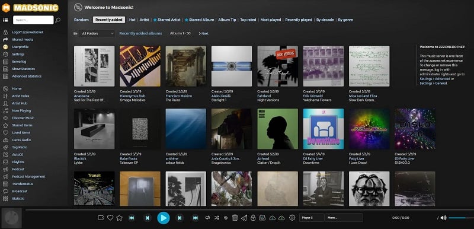Skip to next track
Screen dimensions: 474x229
tap(180, 218)
